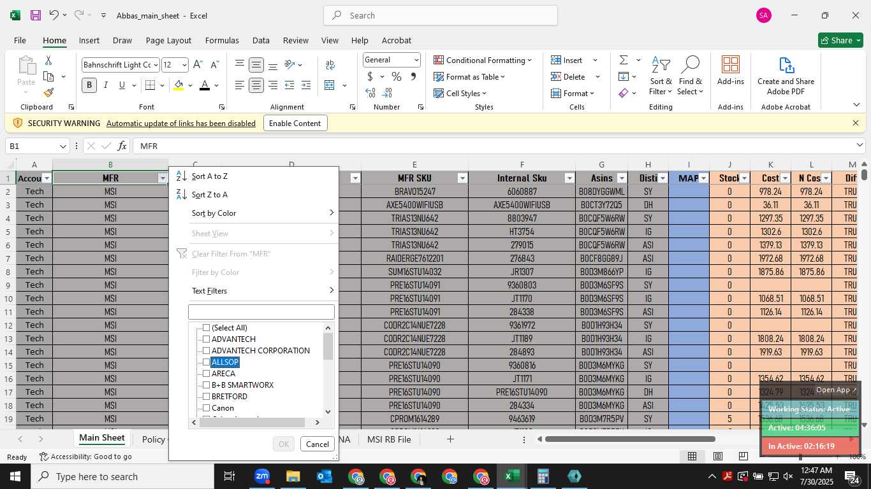
Task: Check the ALLSOP filter checkbox
Action: (x=206, y=362)
